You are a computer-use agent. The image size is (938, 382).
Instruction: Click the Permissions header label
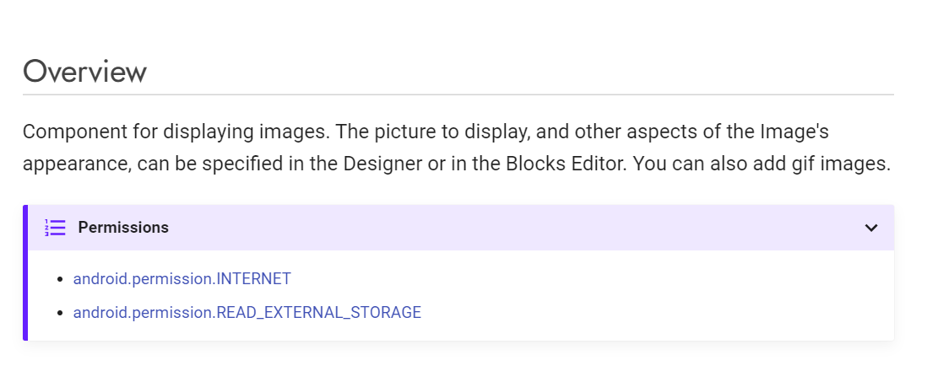coord(123,228)
